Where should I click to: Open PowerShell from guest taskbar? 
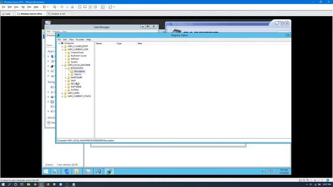[x=67, y=171]
